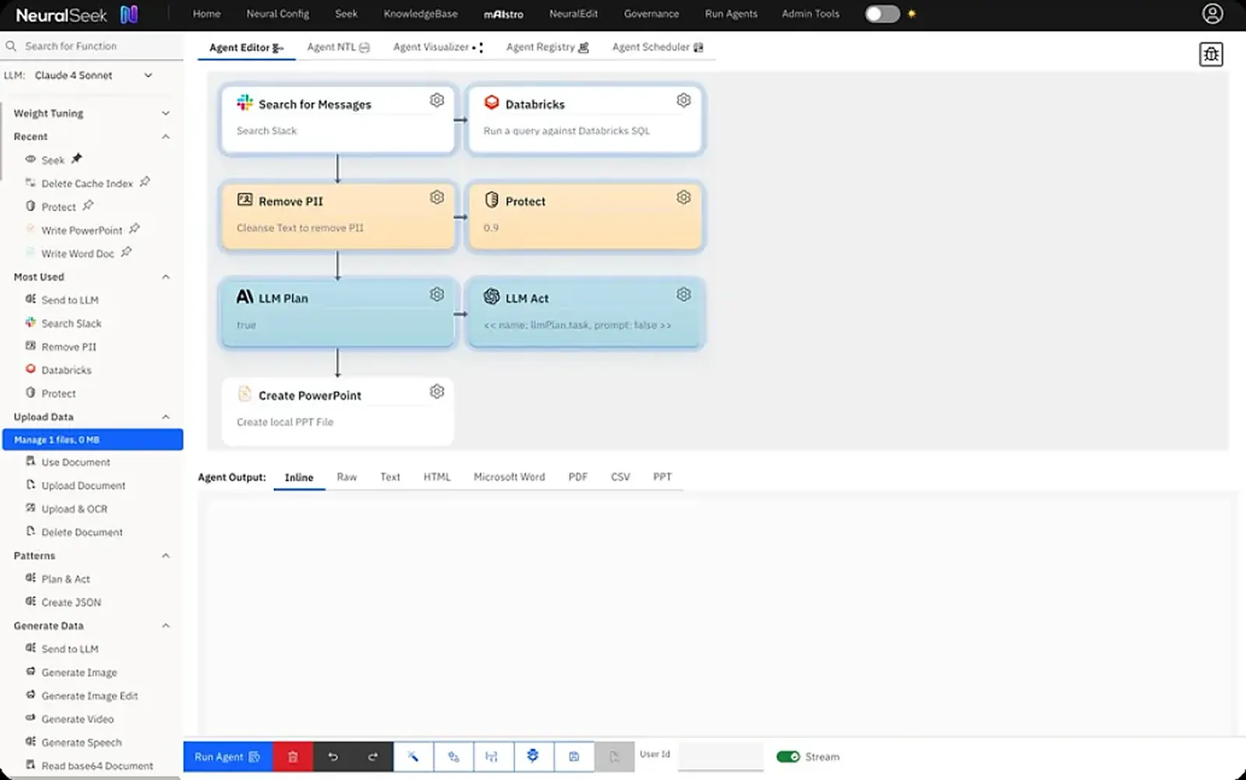This screenshot has width=1246, height=780.
Task: Open settings gear on Search for Messages node
Action: [437, 100]
